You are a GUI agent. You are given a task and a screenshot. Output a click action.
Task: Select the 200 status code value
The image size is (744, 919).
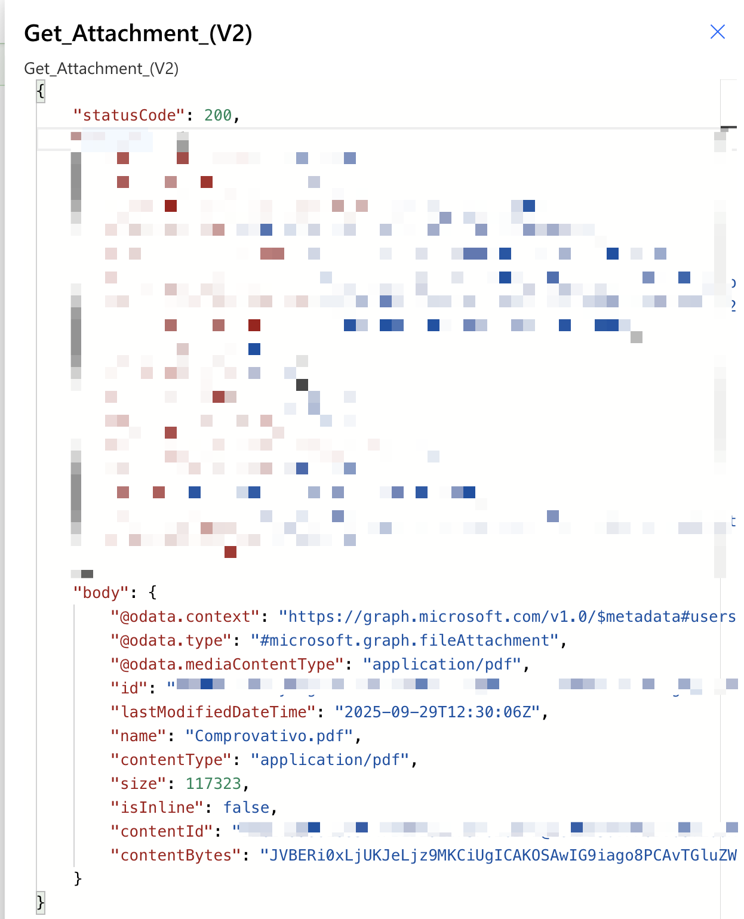click(218, 115)
